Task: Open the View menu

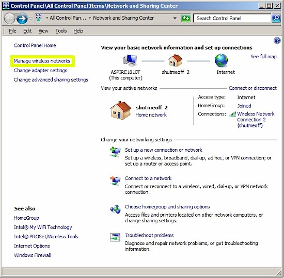Action: 43,31
